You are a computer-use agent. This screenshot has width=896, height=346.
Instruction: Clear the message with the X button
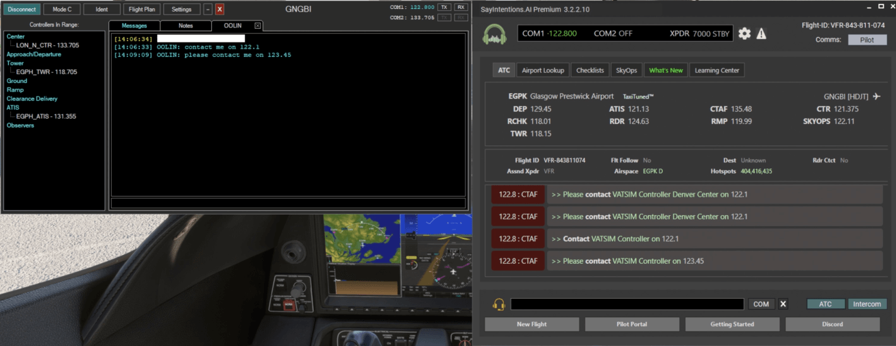pyautogui.click(x=784, y=304)
